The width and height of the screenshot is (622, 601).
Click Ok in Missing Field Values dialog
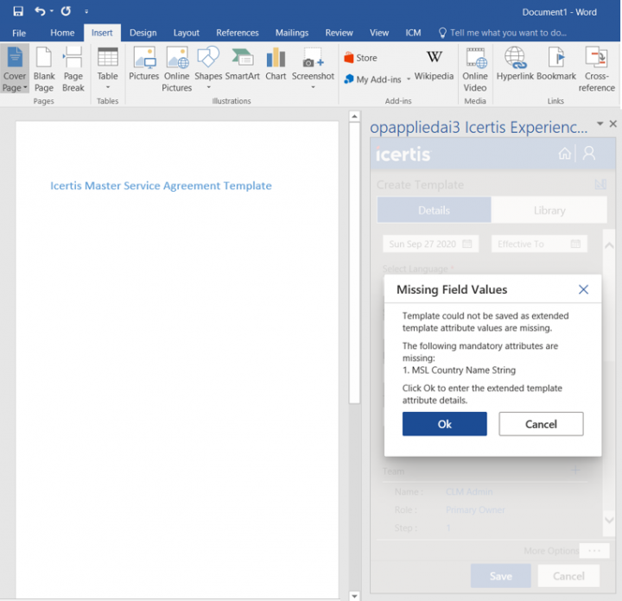(x=444, y=424)
